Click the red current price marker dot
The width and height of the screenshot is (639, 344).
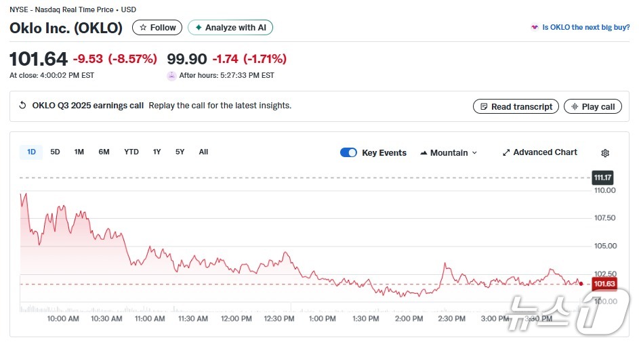(581, 284)
